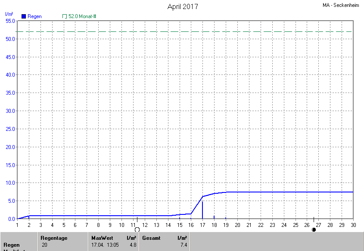
Task: Click the Regen legend label
Action: click(34, 16)
